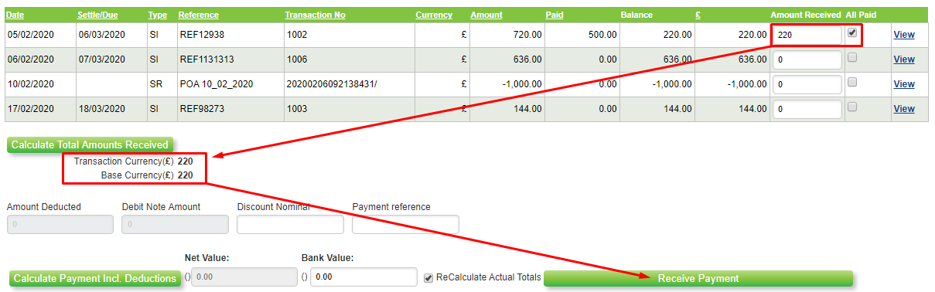935x292 pixels.
Task: Select reference cell POA 10_02_2020
Action: point(216,84)
